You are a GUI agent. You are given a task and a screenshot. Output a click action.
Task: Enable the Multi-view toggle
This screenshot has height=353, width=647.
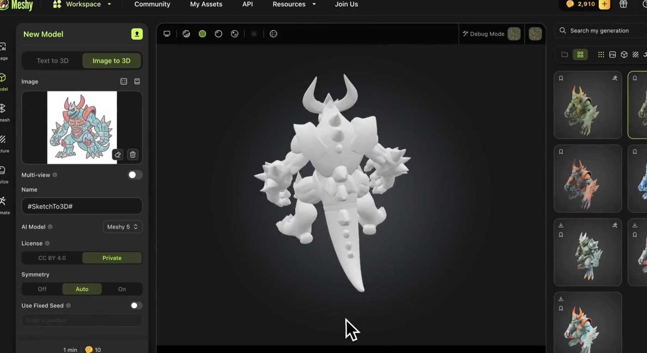click(134, 175)
